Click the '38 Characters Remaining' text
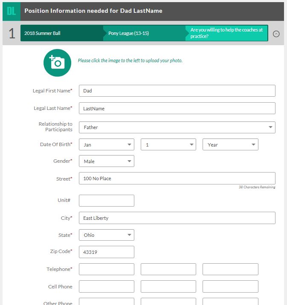287x305 pixels. tap(257, 187)
